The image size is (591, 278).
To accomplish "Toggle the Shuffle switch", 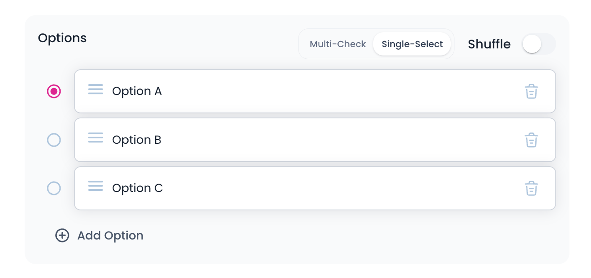I will point(539,44).
